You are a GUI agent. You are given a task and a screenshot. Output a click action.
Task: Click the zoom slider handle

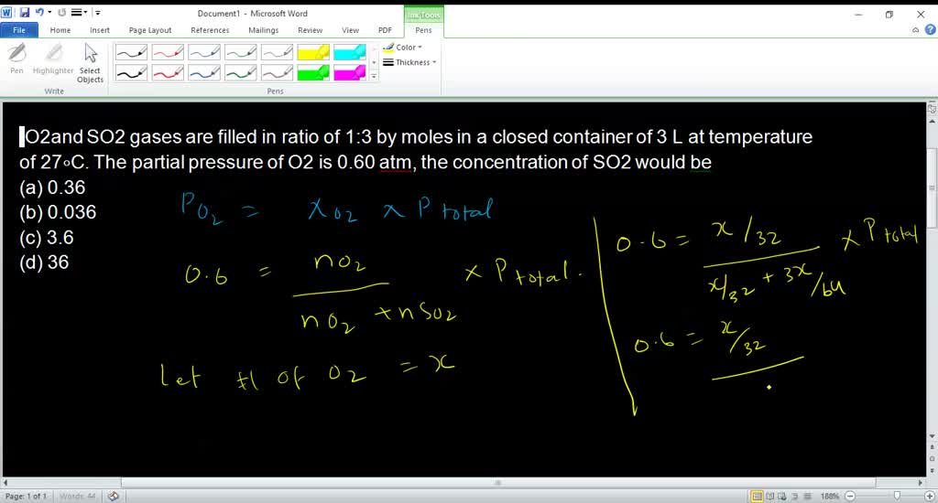(x=897, y=496)
